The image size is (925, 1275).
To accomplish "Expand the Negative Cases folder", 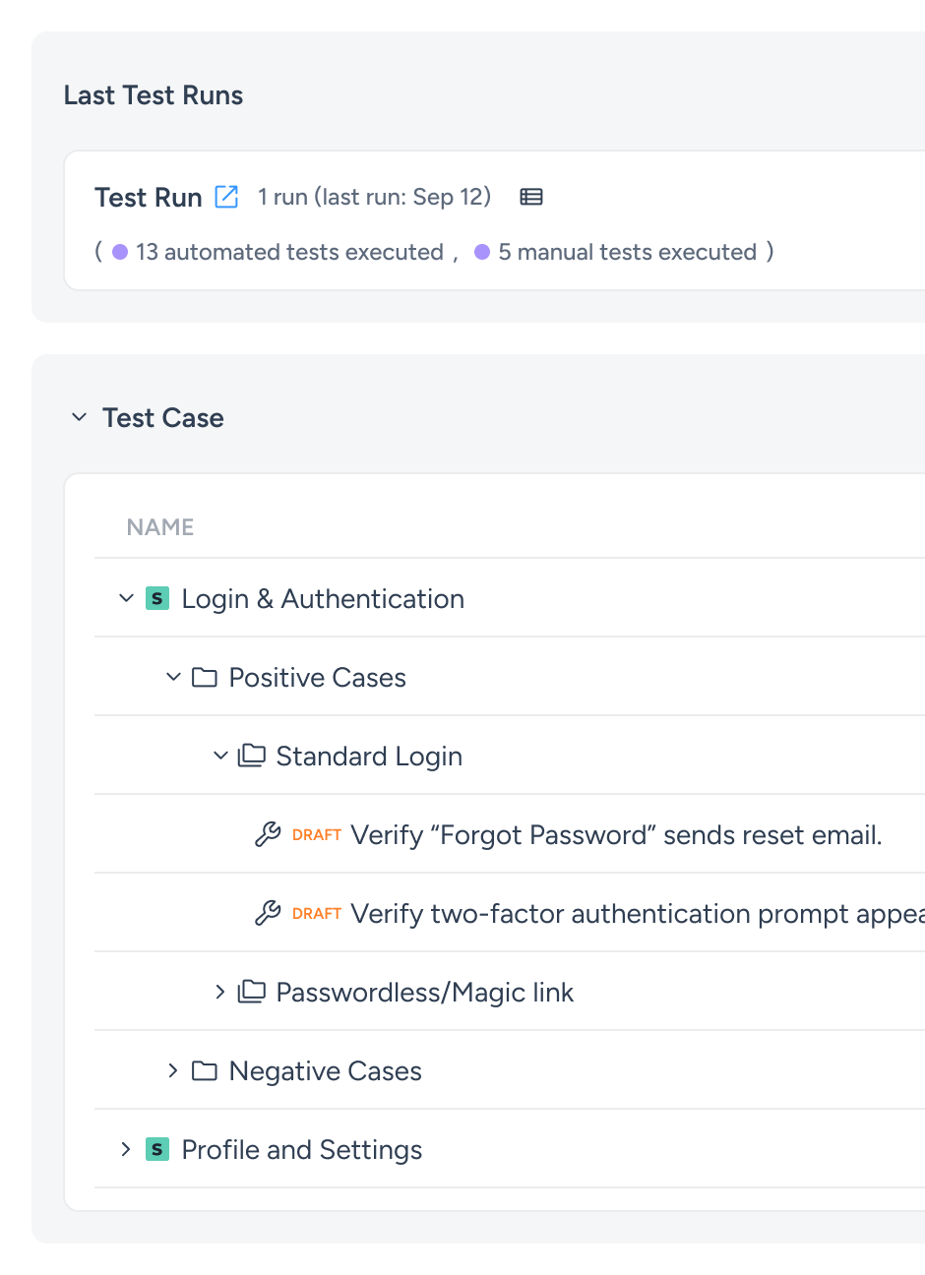I will click(x=173, y=1070).
